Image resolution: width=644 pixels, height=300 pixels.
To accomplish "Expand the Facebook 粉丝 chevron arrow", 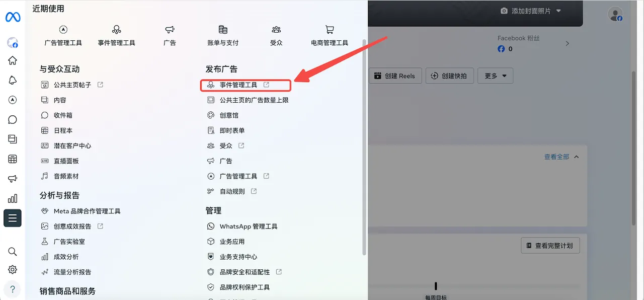I will [x=568, y=43].
